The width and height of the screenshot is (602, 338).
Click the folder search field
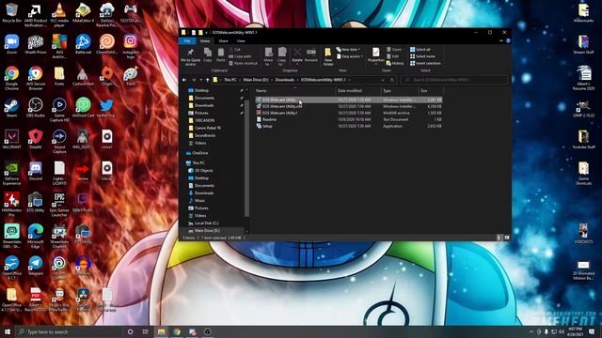pos(454,80)
